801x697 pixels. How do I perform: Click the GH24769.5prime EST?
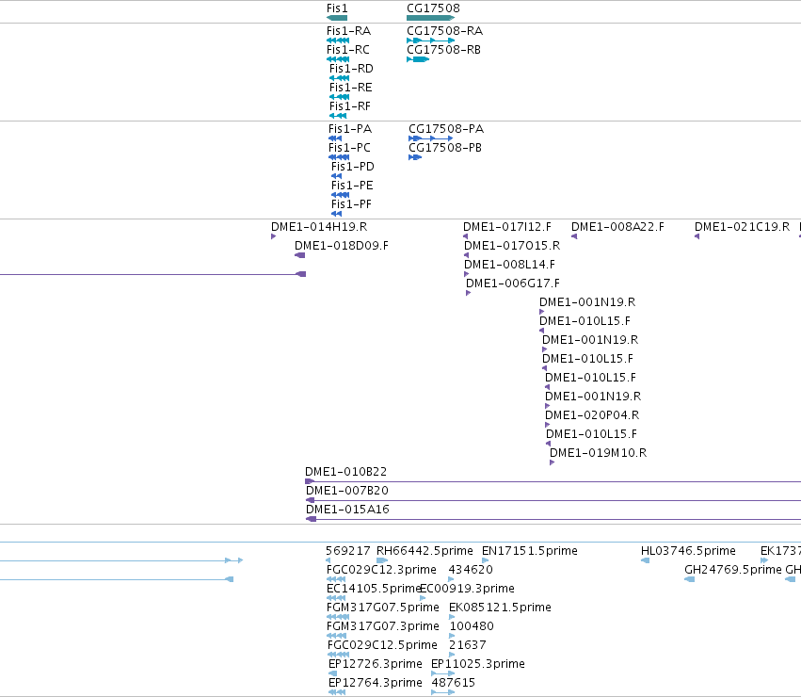click(689, 579)
